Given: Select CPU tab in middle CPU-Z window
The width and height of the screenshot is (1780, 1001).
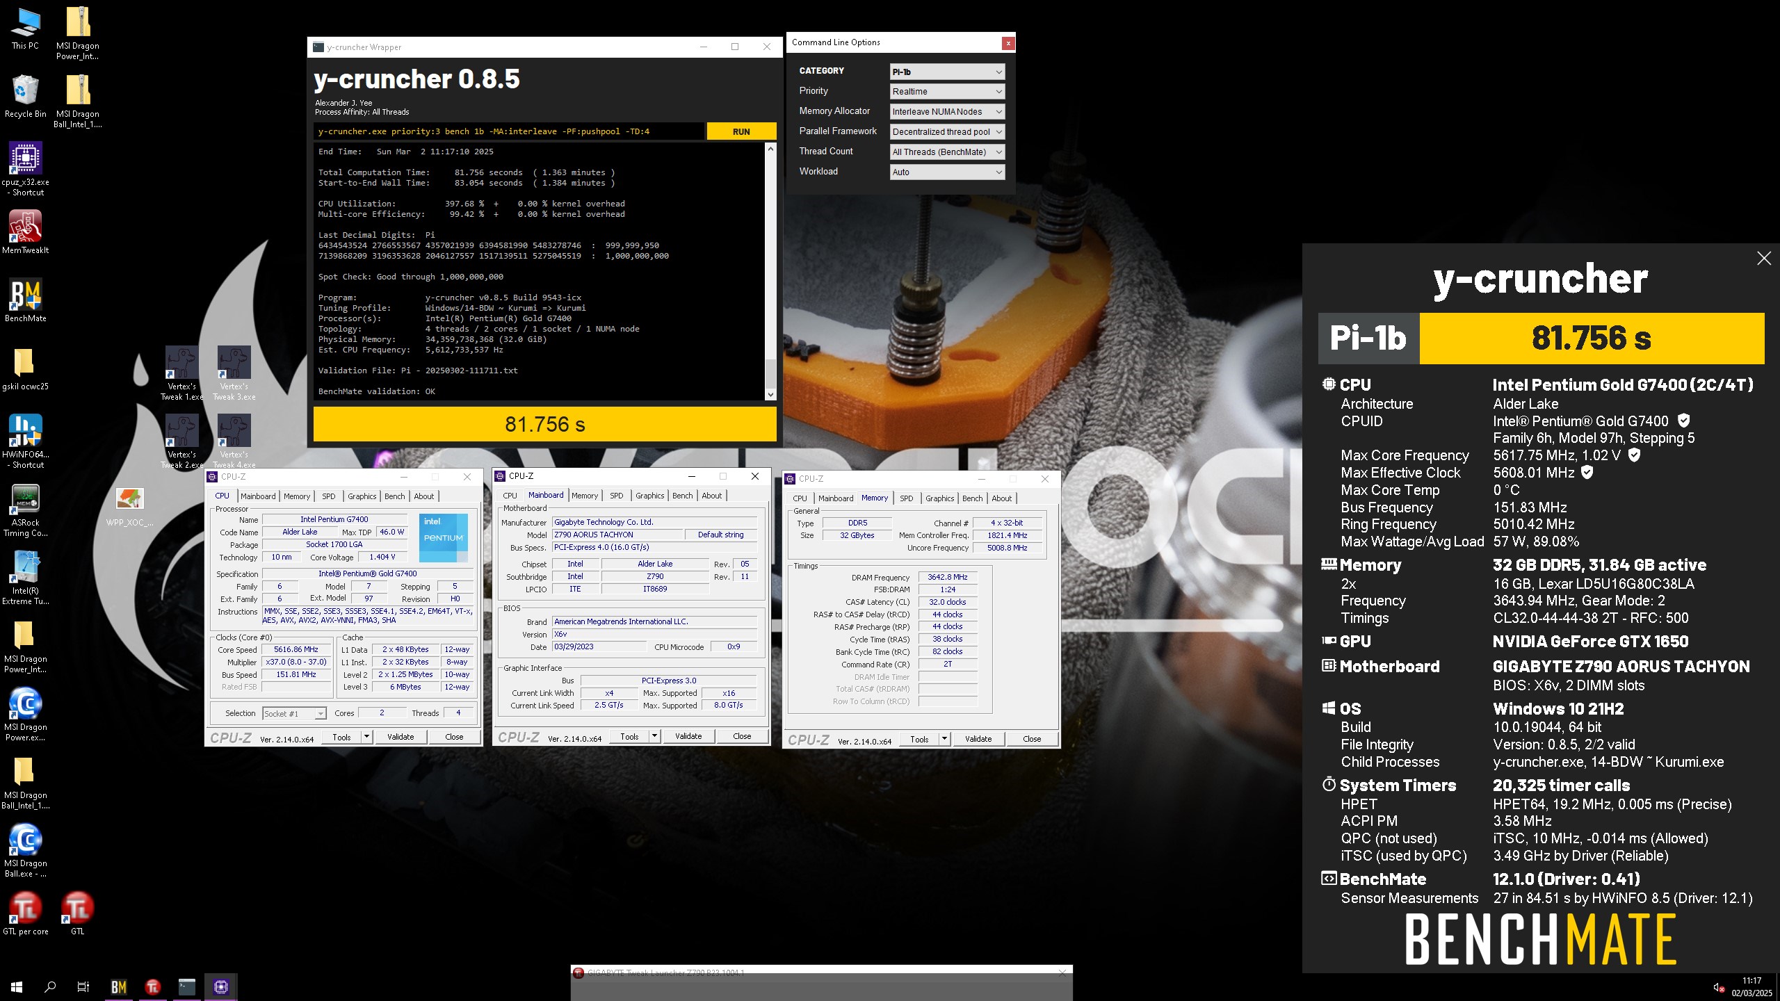Looking at the screenshot, I should coord(510,496).
